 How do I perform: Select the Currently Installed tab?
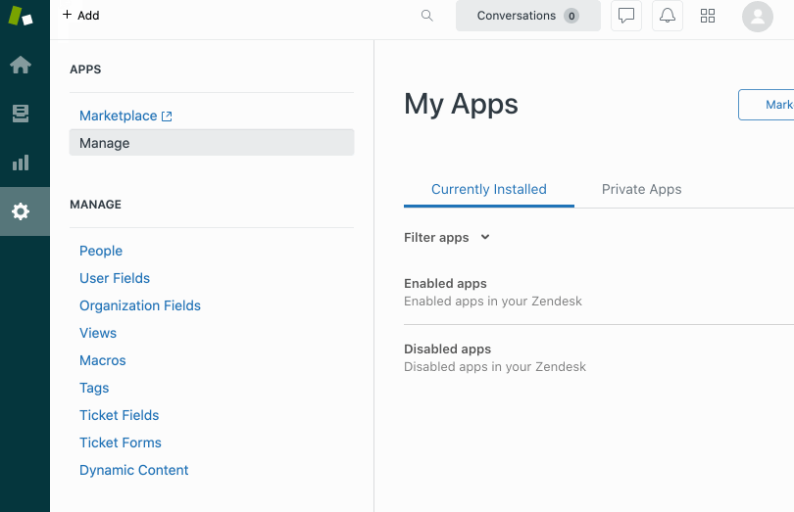point(489,190)
